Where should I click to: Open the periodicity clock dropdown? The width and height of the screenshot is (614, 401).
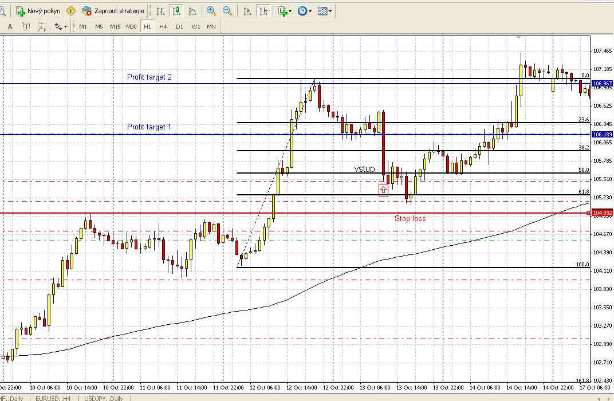pyautogui.click(x=305, y=11)
